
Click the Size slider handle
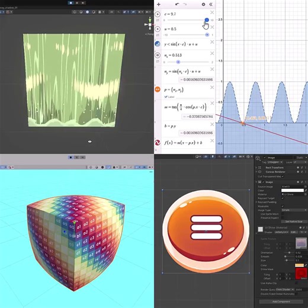[x=287, y=261]
